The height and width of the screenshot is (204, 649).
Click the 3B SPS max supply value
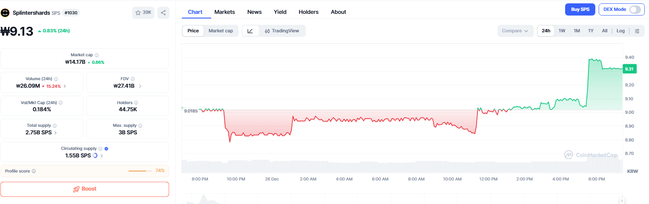click(128, 132)
